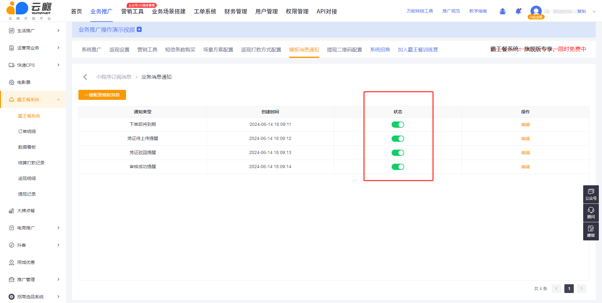Open the notification bell
The height and width of the screenshot is (303, 602).
tap(518, 11)
